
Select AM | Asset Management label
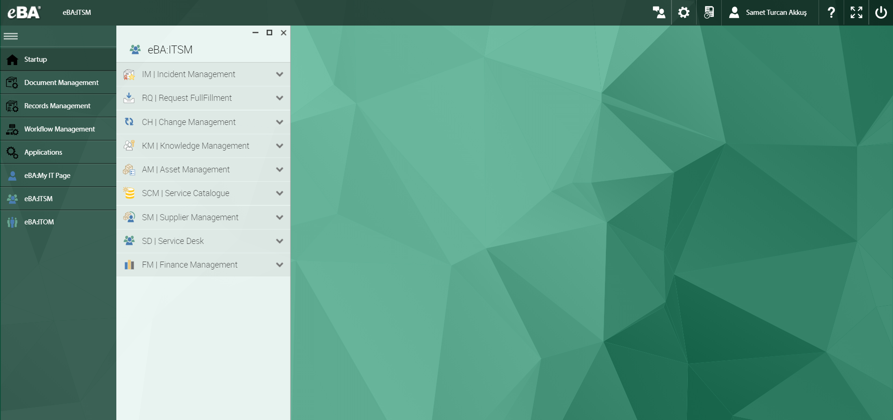[x=186, y=170]
